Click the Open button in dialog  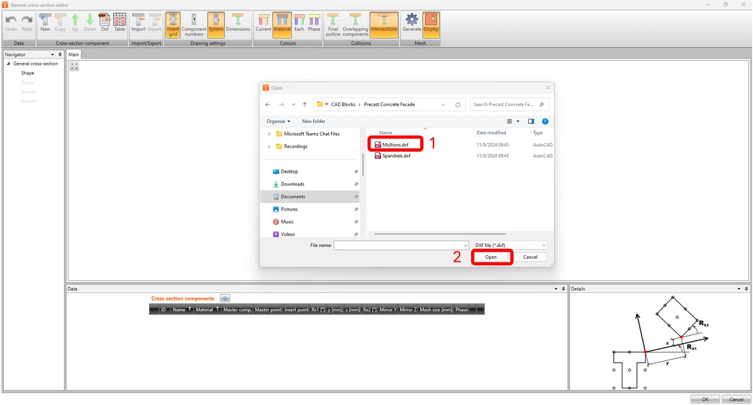[x=491, y=257]
